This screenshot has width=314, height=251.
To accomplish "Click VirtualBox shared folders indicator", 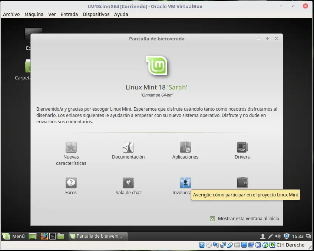I will pyautogui.click(x=237, y=245).
